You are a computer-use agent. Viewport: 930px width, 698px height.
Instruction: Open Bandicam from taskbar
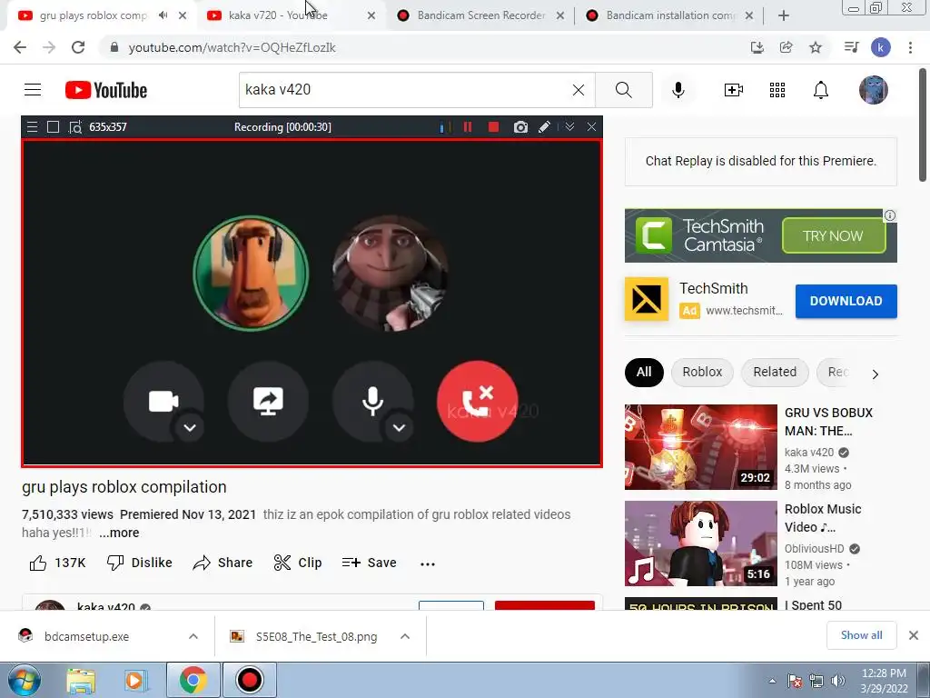point(249,680)
